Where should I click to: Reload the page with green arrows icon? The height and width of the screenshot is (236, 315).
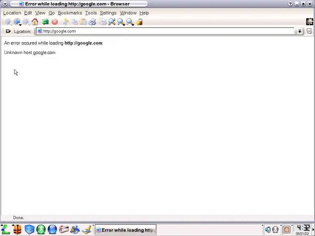click(46, 22)
